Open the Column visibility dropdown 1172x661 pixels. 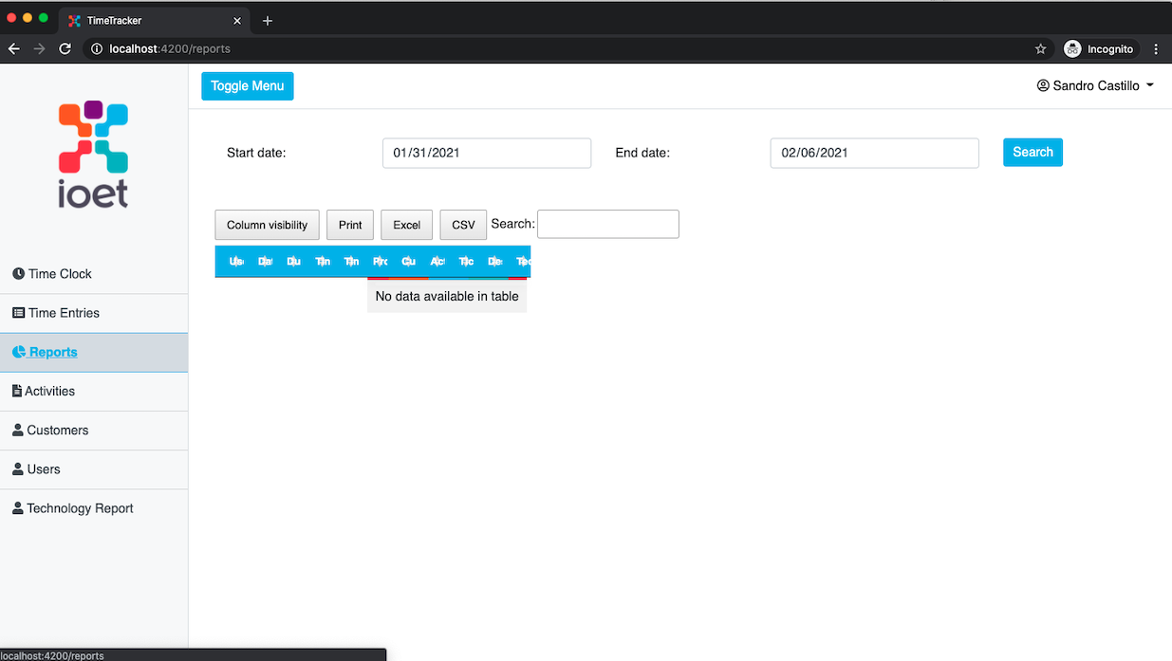268,225
